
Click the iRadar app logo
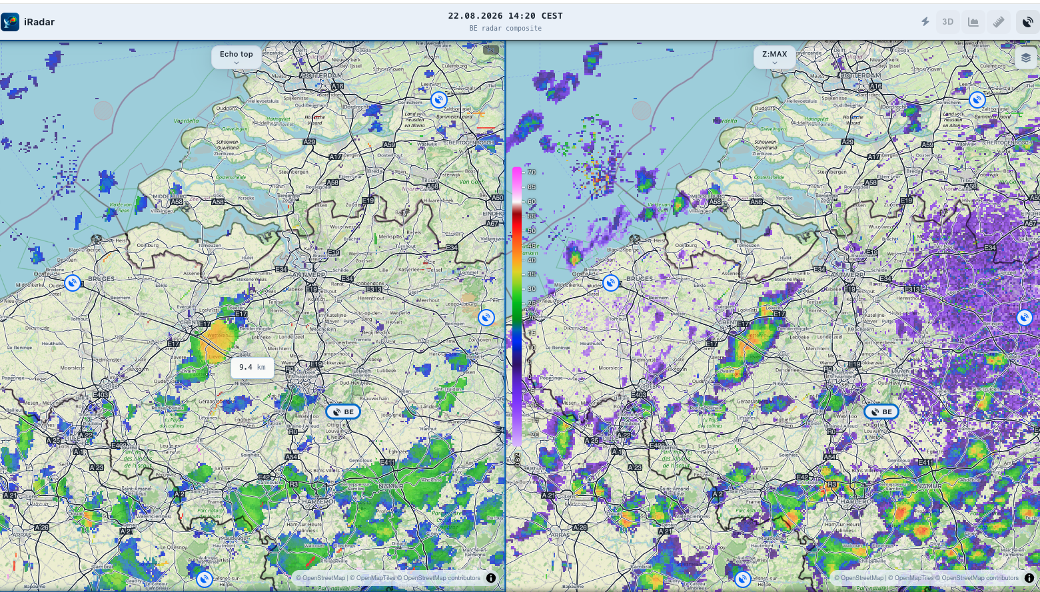point(10,22)
